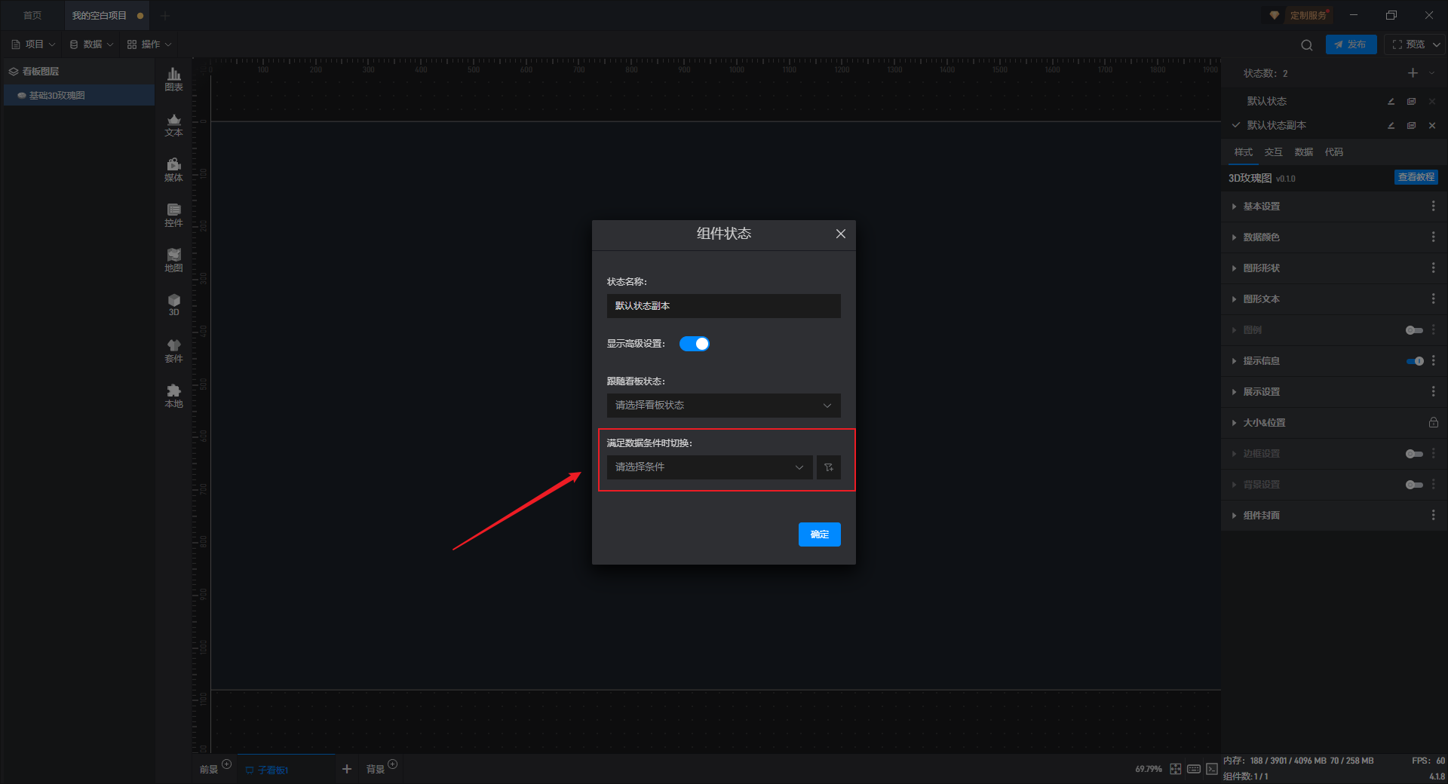1448x784 pixels.
Task: Toggle the 显示高级设置 switch
Action: (x=695, y=344)
